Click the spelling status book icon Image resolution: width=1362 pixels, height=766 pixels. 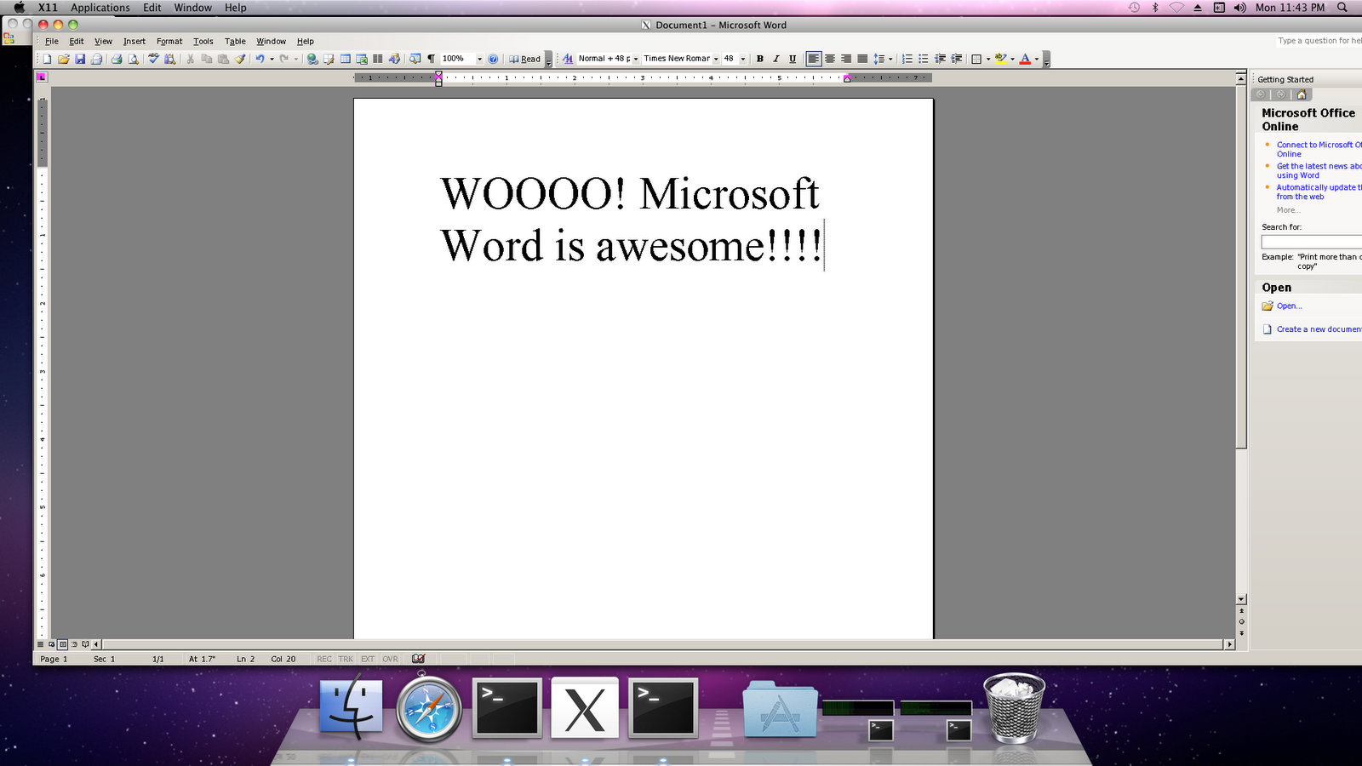point(418,659)
